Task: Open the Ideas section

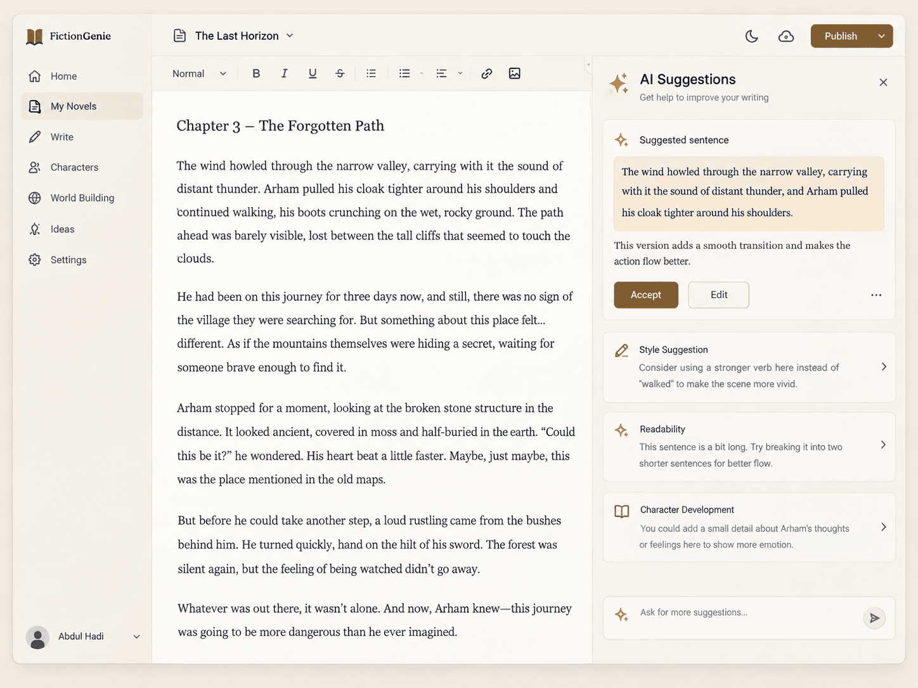Action: tap(82, 229)
